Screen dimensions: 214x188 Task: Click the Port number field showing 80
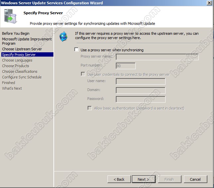click(126, 66)
